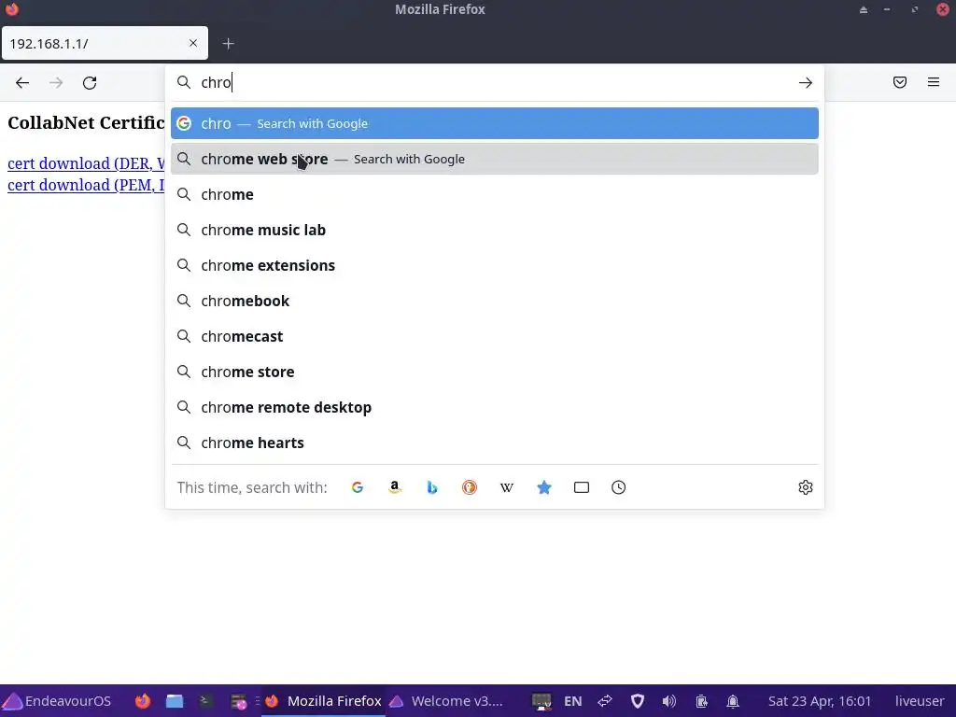The image size is (956, 717).
Task: Go back using the back arrow
Action: (22, 83)
